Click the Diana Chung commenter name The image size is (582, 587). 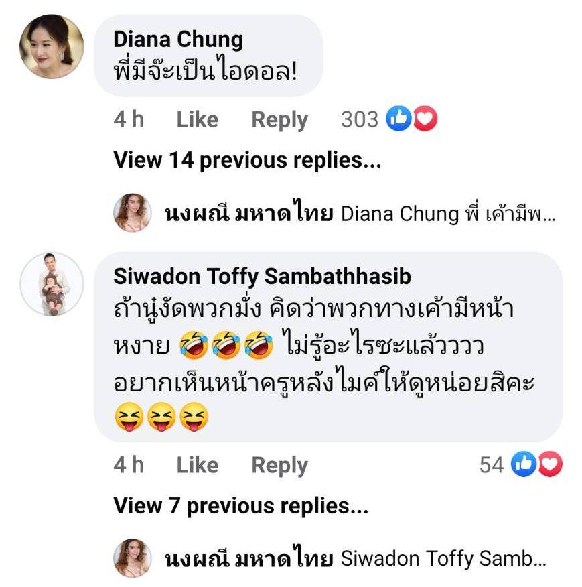[x=178, y=39]
